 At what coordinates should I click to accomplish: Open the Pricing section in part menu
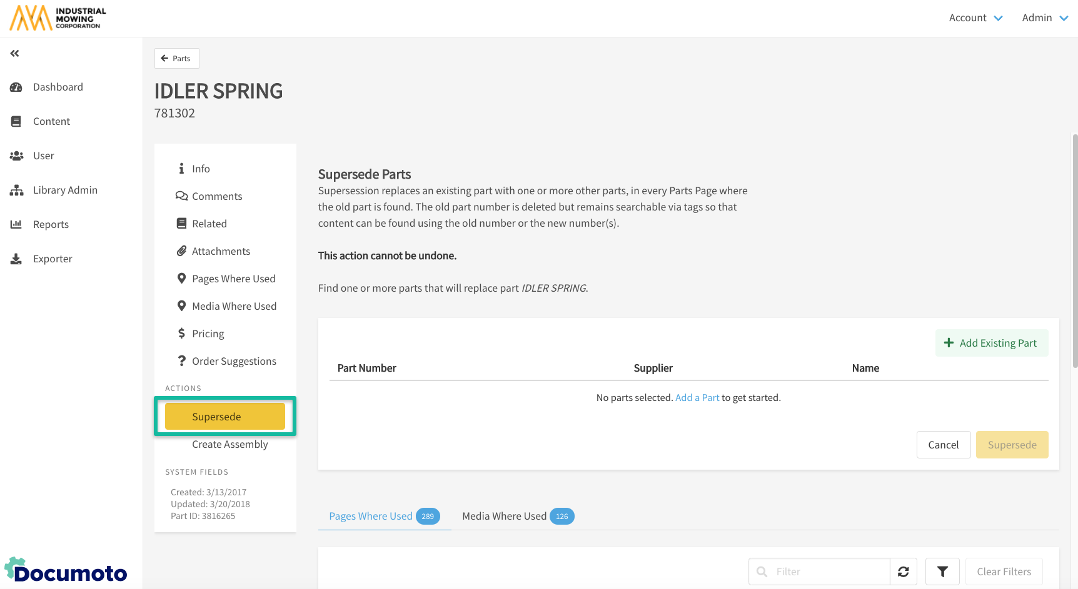208,334
